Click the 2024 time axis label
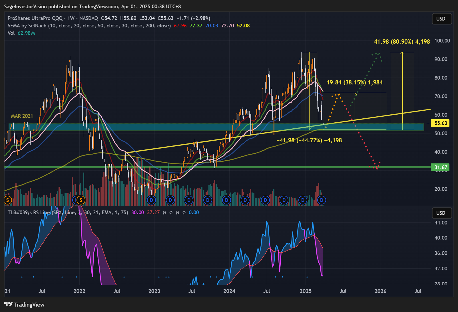 [x=229, y=291]
